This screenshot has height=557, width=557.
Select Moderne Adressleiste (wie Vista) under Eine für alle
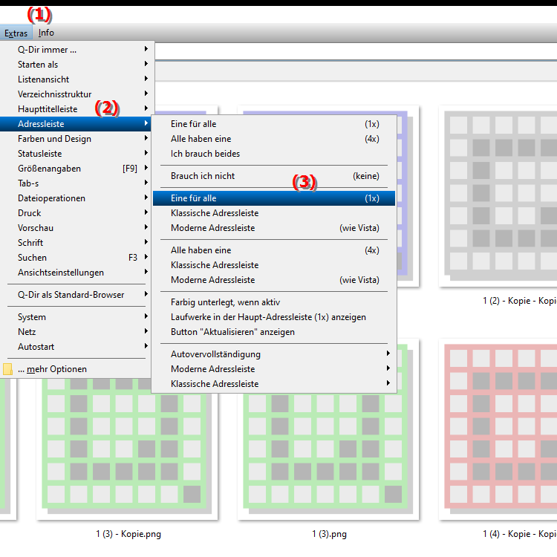(274, 228)
